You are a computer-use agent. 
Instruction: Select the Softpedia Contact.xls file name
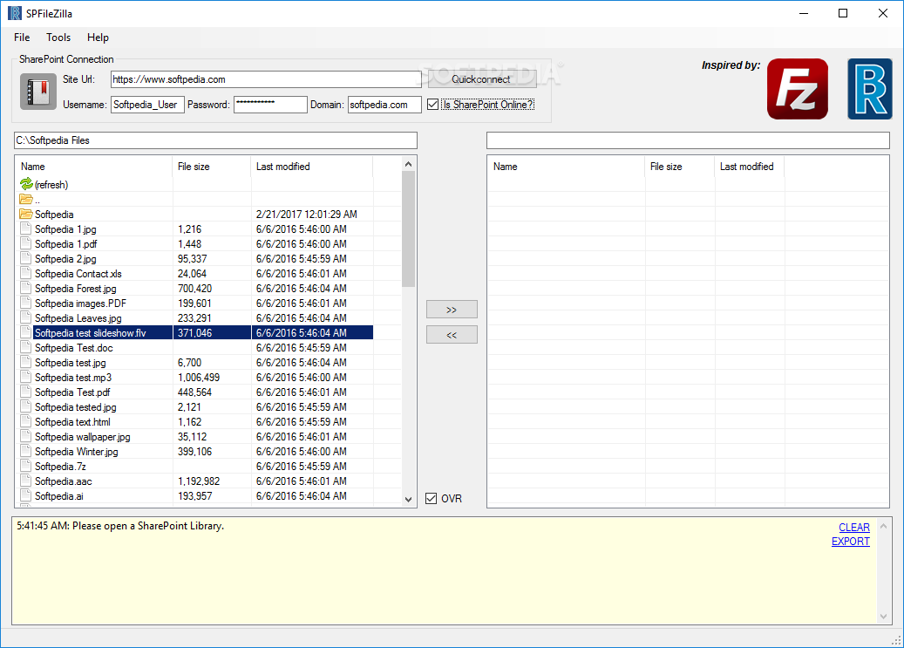pos(78,274)
